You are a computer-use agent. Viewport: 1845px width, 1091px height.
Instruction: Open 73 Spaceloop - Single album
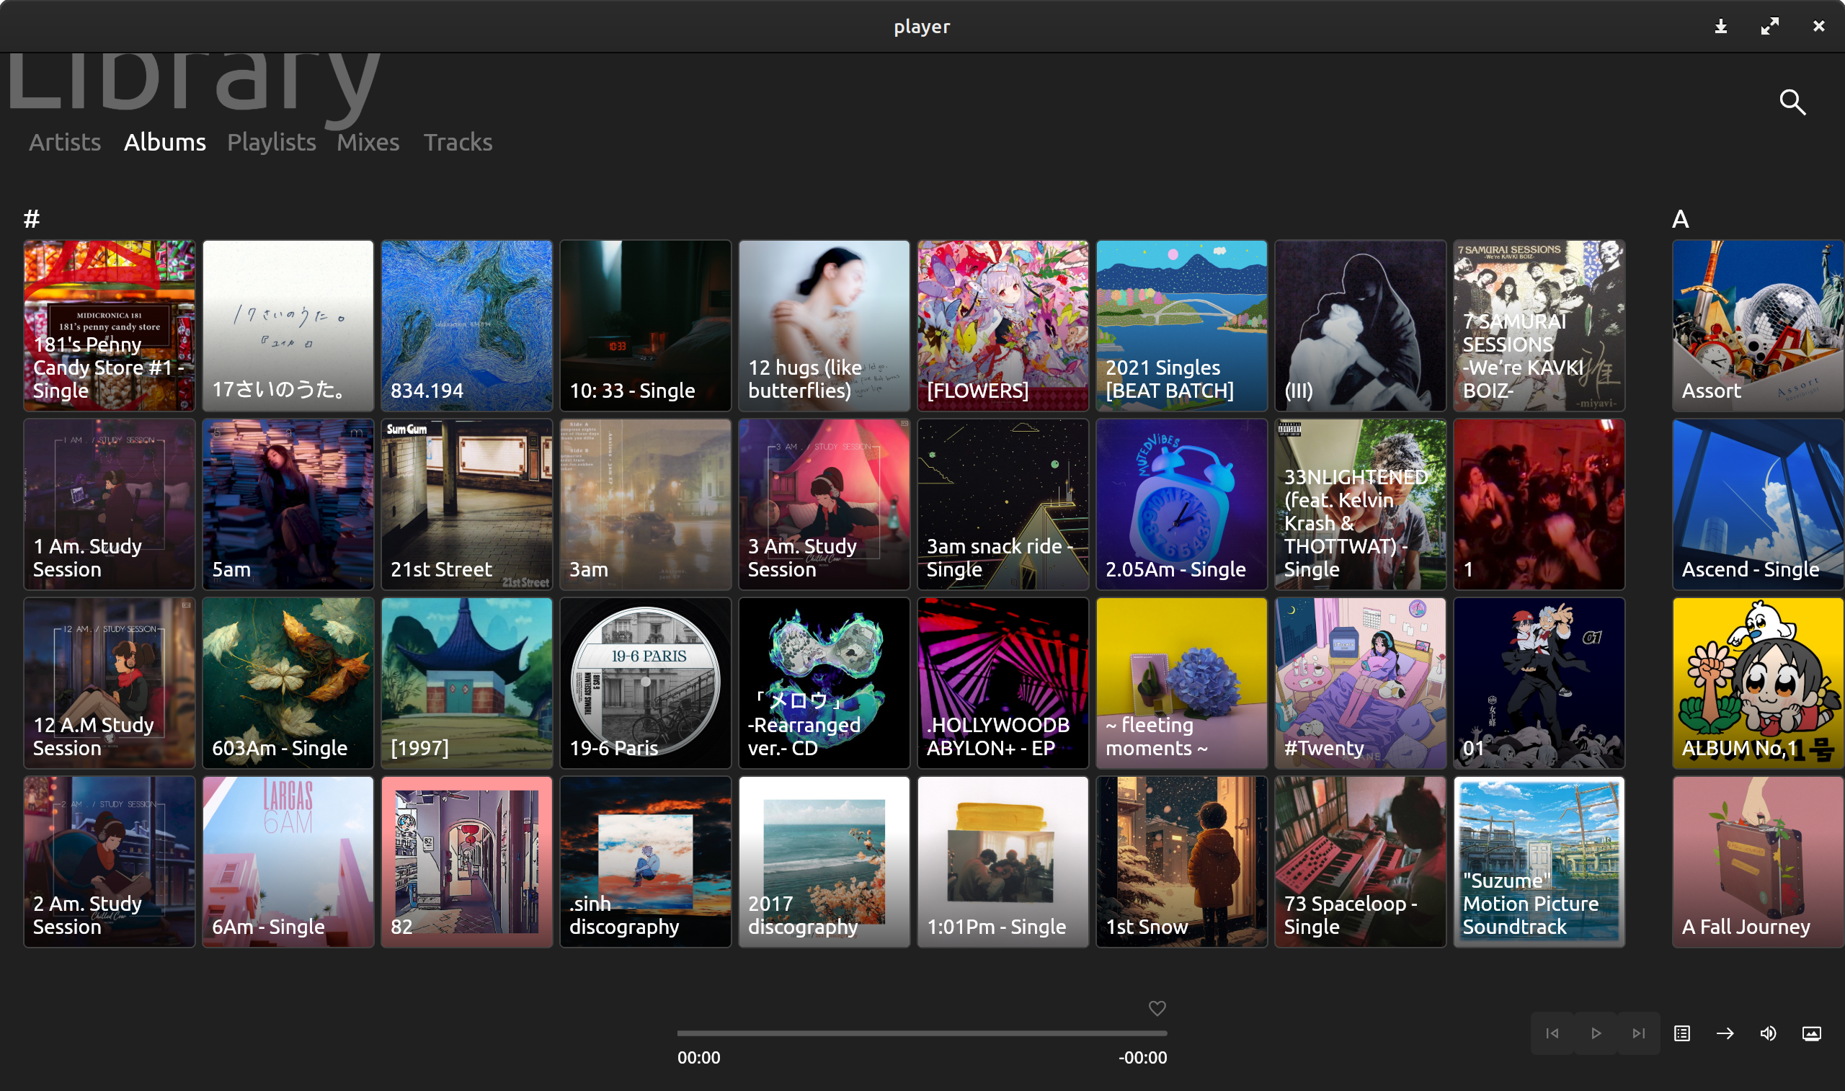coord(1360,862)
